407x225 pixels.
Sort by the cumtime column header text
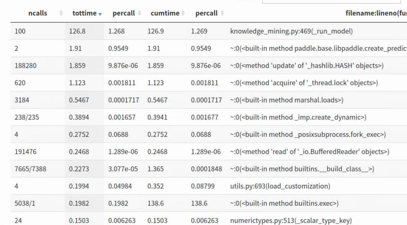pyautogui.click(x=165, y=13)
